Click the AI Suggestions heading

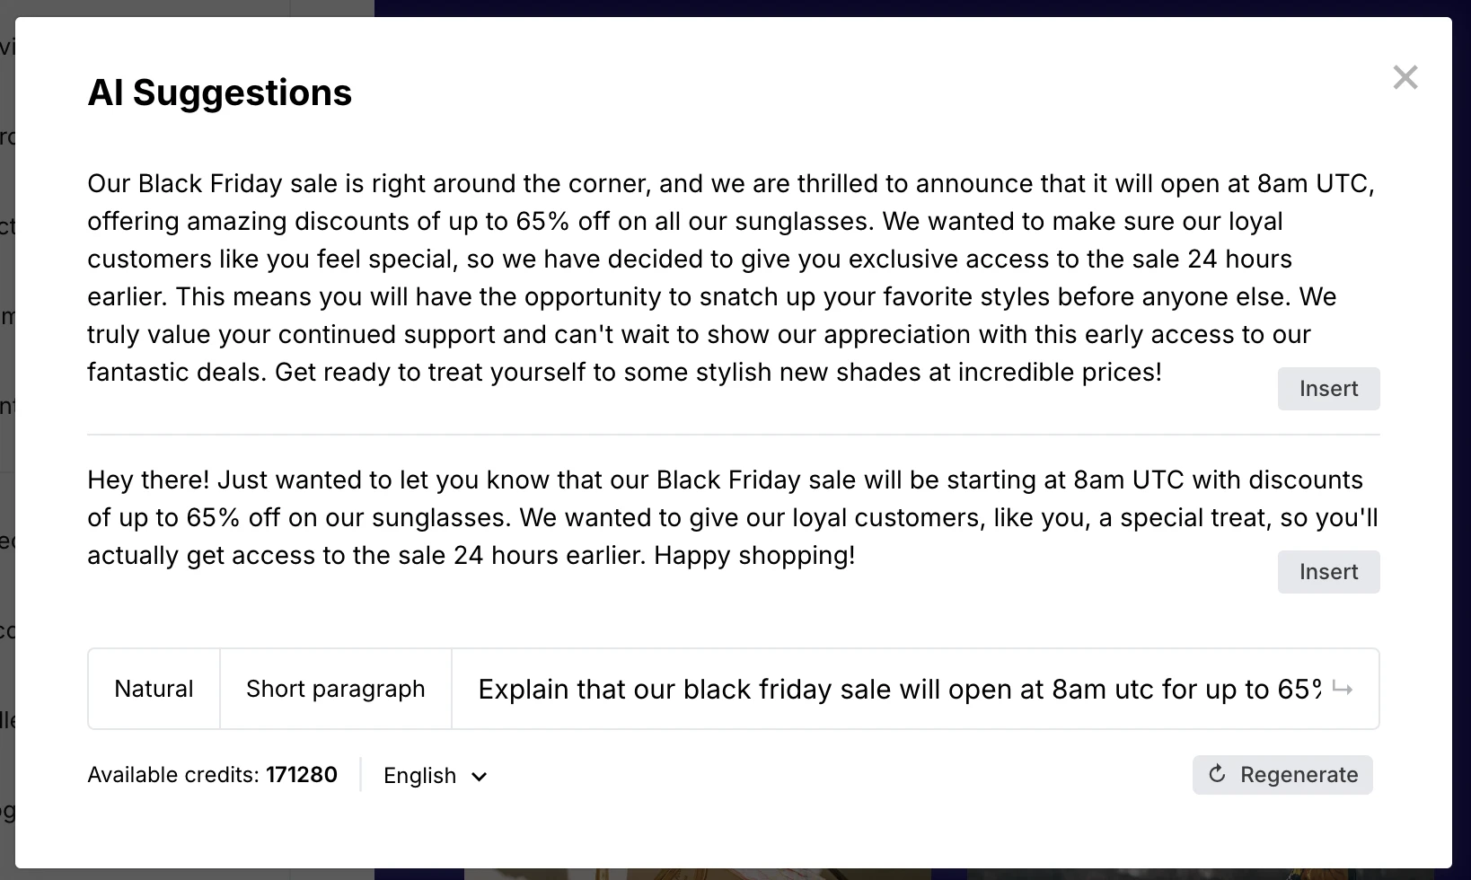tap(219, 92)
